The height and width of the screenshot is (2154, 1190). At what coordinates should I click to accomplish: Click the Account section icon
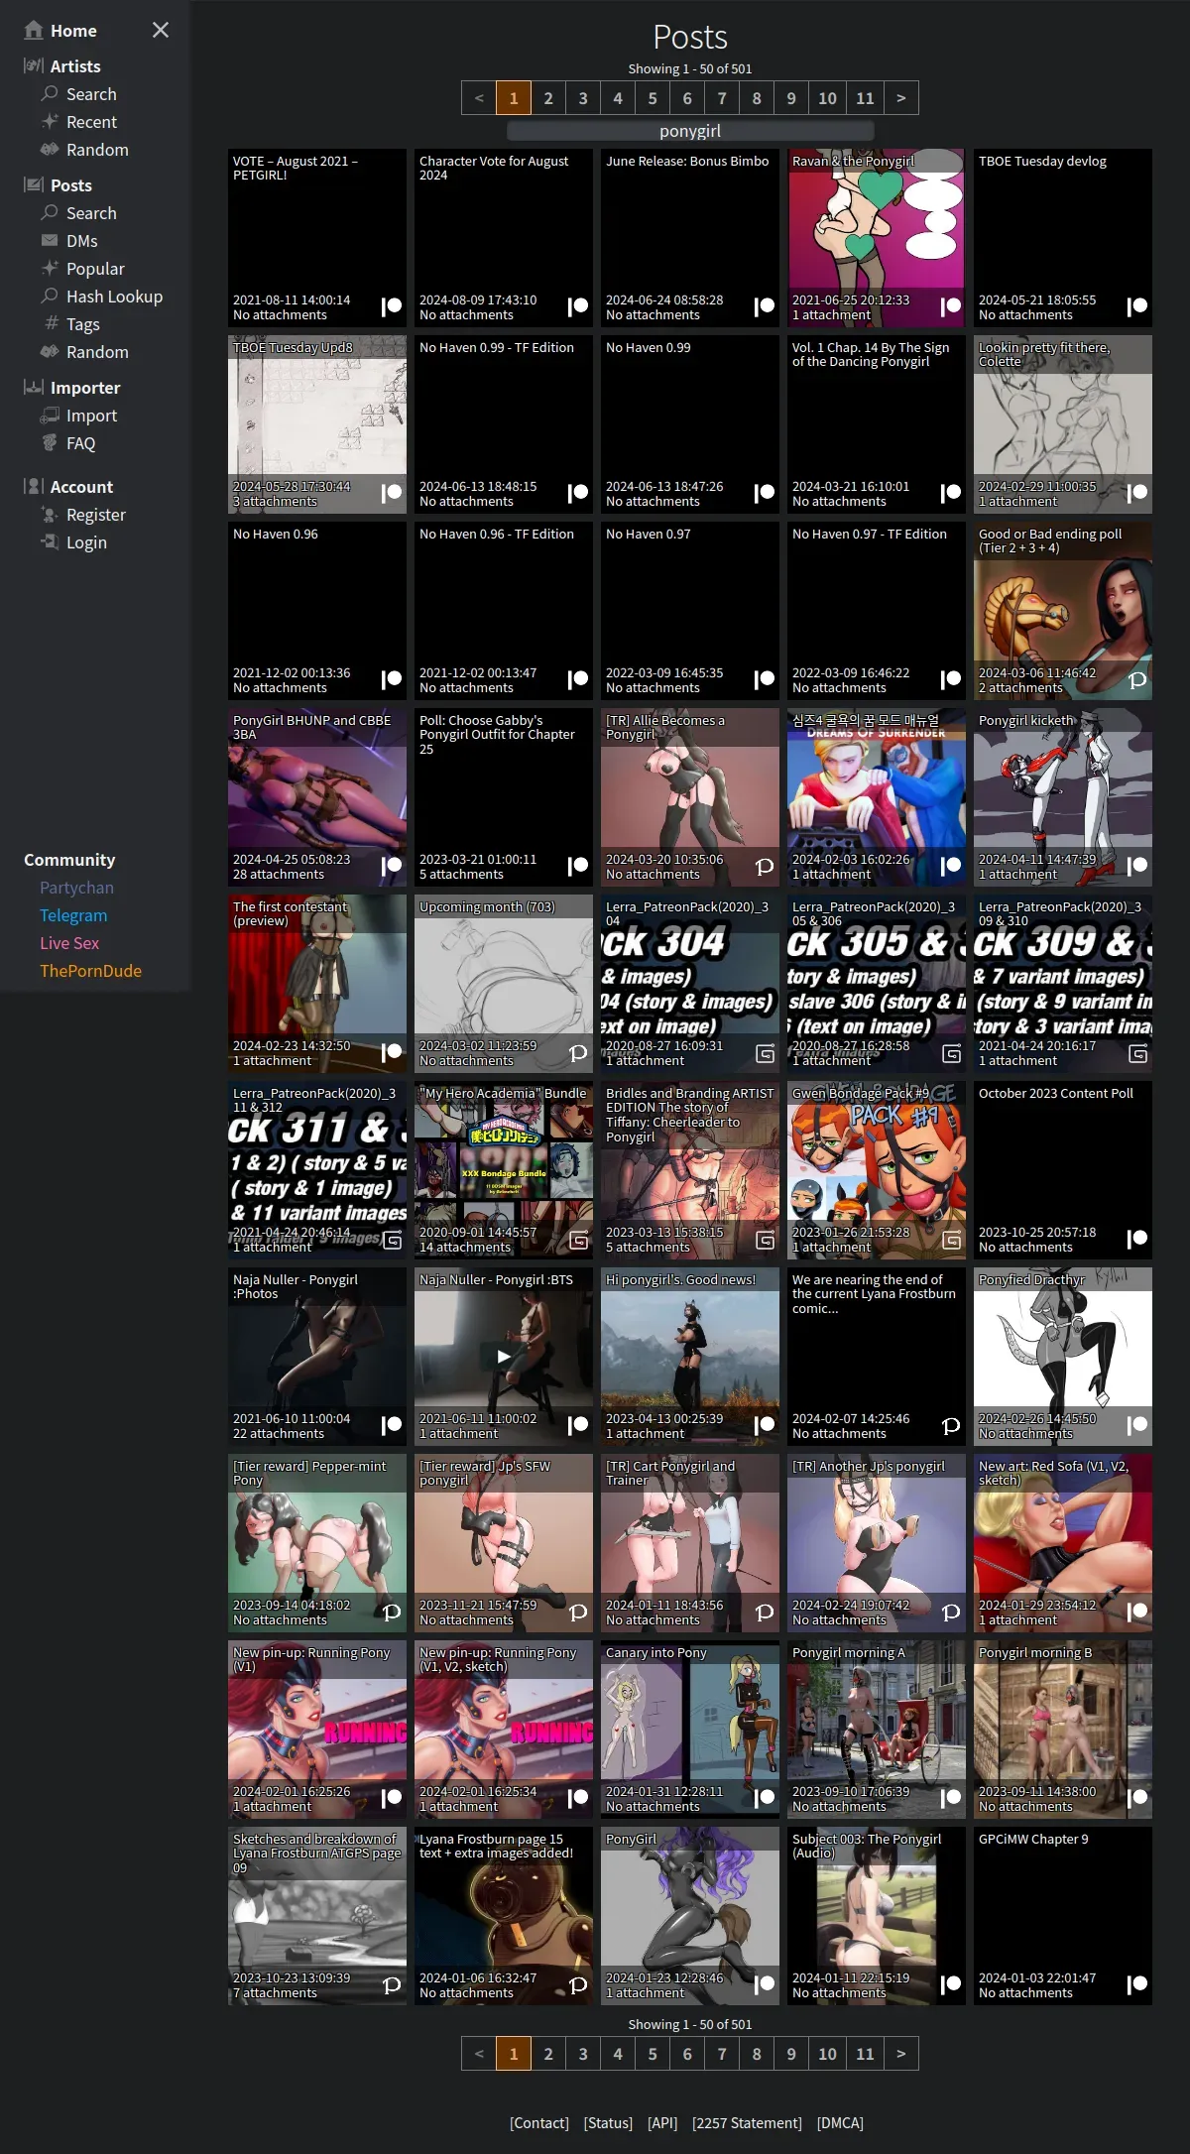tap(34, 487)
